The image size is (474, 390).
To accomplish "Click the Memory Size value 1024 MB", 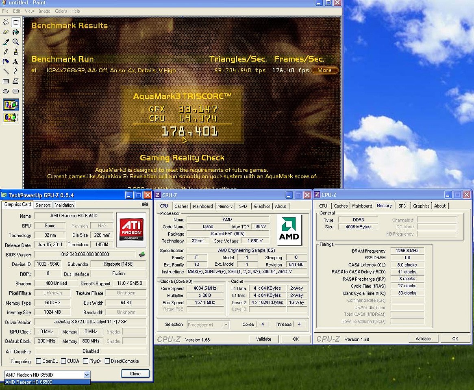I will [52, 312].
